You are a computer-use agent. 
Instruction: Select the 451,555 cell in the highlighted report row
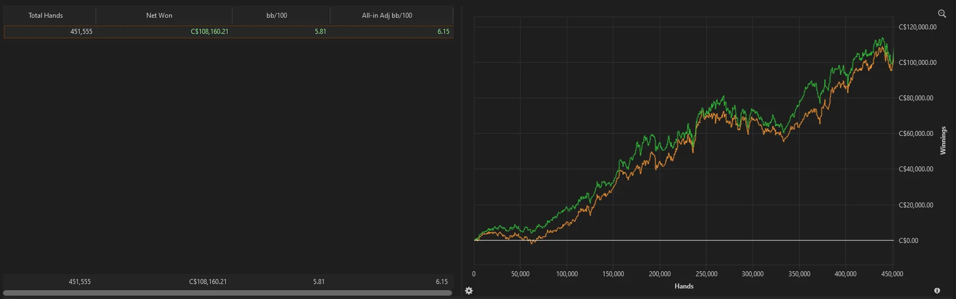point(81,32)
